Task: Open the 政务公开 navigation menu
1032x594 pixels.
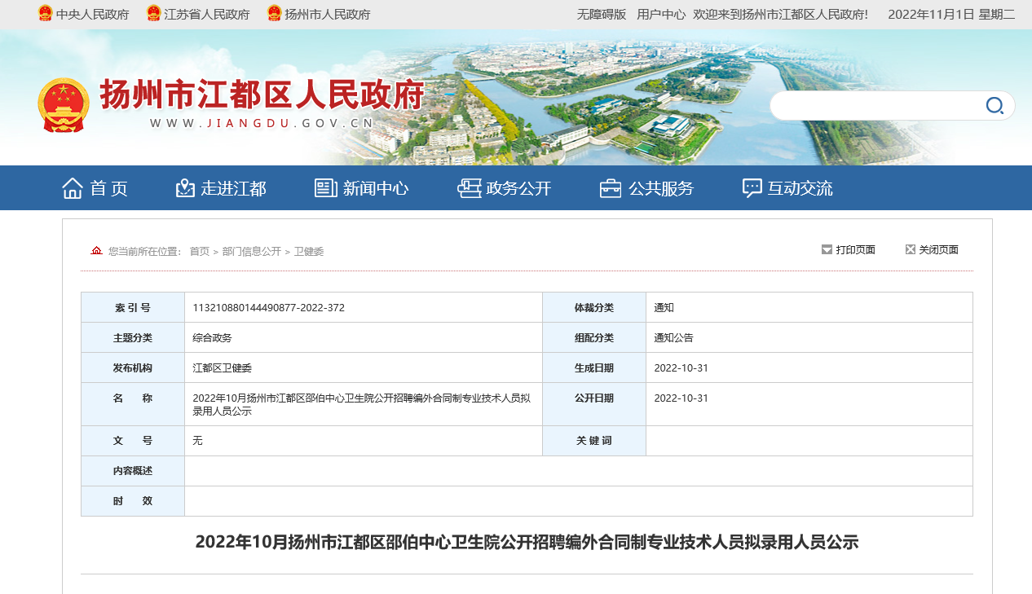Action: click(518, 188)
